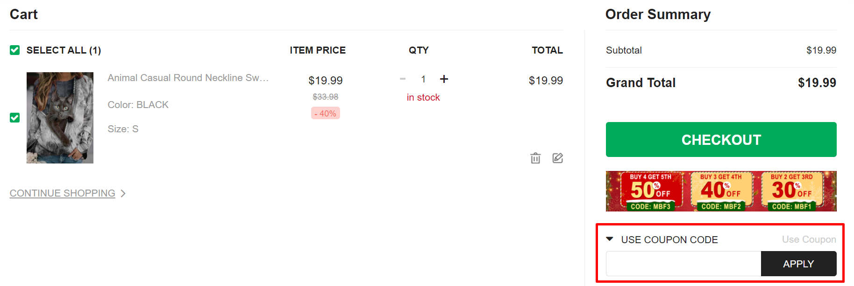
Task: Toggle the Select All checkbox
Action: pyautogui.click(x=15, y=50)
